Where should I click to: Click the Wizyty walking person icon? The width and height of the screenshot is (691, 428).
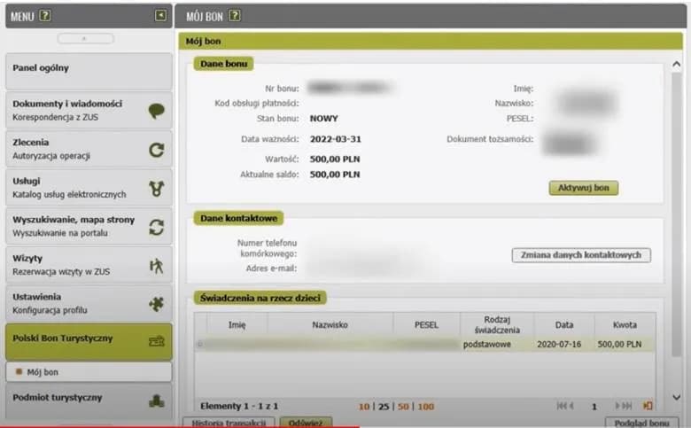pos(156,265)
